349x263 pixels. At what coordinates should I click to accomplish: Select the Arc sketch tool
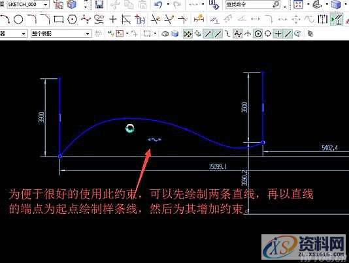5,19
